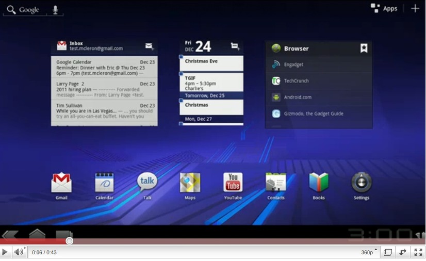The height and width of the screenshot is (261, 426).
Task: Seek on the unplayed part of progress bar
Action: (x=249, y=241)
